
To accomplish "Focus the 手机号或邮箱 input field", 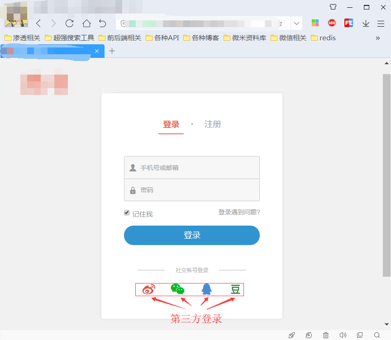I will click(x=192, y=168).
